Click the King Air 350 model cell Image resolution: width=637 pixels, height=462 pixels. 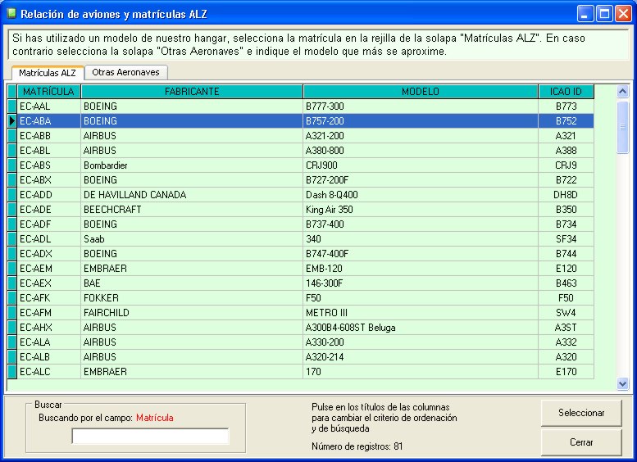pos(421,210)
